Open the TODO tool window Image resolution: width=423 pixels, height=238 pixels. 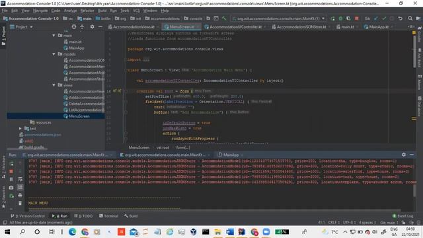tap(83, 216)
